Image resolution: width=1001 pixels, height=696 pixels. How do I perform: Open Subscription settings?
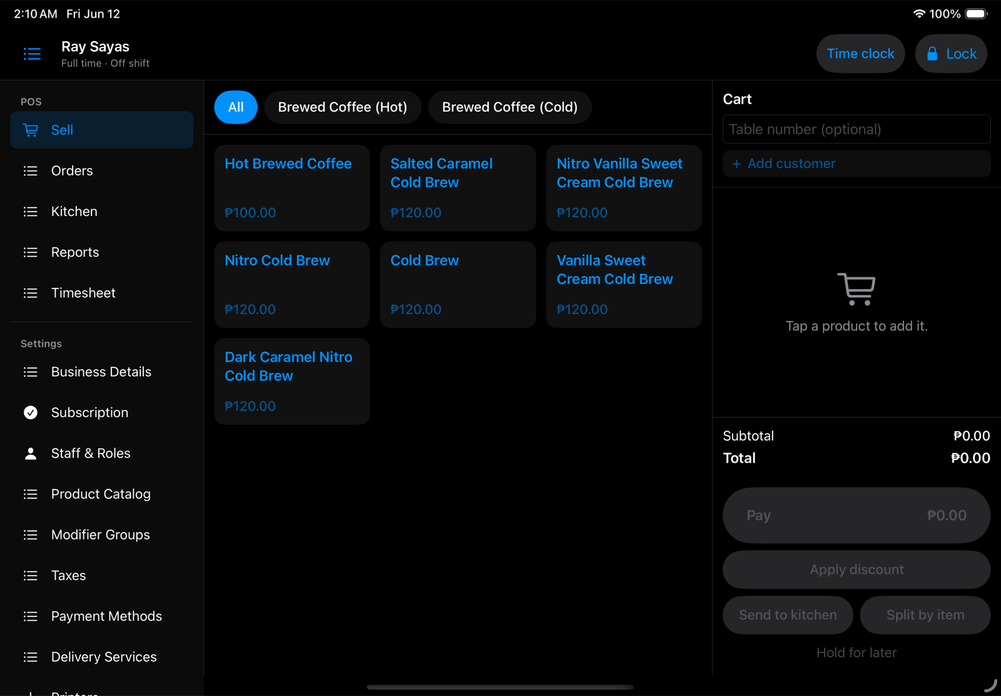pos(102,412)
